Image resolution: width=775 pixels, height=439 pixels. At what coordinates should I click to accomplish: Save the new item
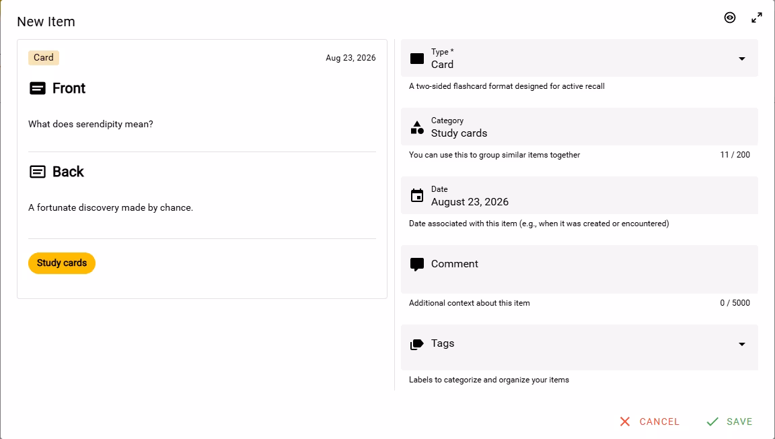pyautogui.click(x=729, y=421)
